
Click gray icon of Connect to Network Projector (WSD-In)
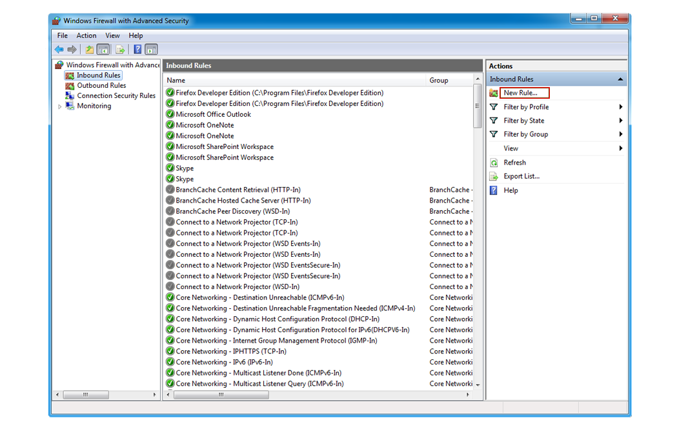click(170, 286)
